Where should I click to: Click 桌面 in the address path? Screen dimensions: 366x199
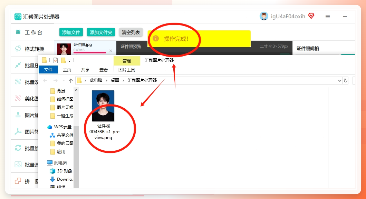pos(115,80)
